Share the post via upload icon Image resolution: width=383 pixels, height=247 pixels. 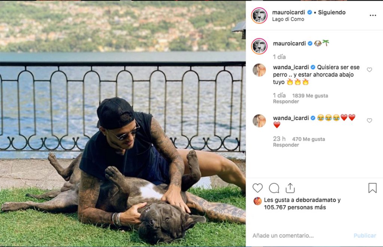(x=290, y=188)
